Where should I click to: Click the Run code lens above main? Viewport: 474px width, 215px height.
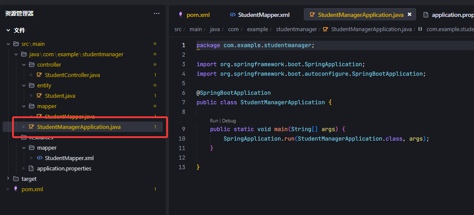coord(214,121)
